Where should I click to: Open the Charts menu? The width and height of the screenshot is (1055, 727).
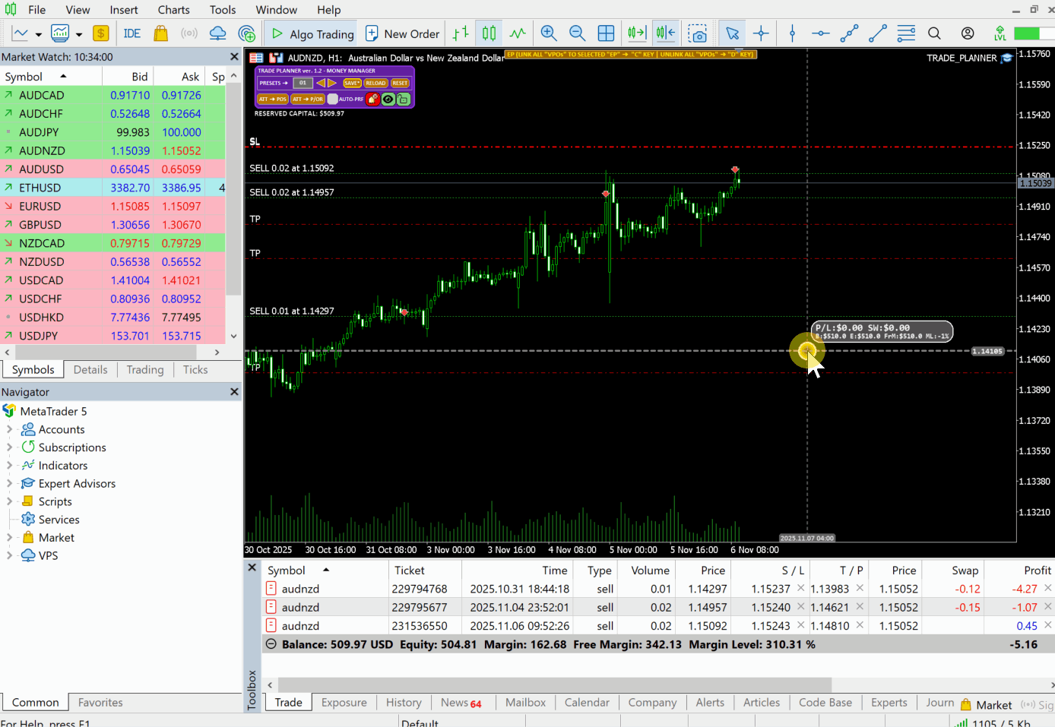coord(173,10)
